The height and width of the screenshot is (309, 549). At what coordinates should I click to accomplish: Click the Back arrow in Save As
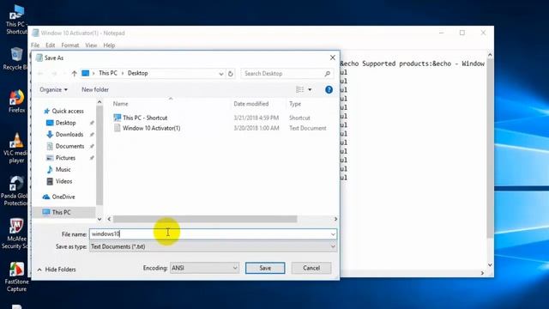(x=40, y=74)
